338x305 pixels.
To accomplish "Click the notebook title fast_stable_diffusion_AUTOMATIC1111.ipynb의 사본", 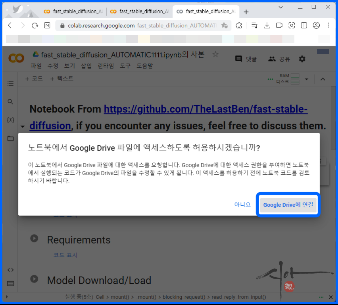I will [123, 55].
